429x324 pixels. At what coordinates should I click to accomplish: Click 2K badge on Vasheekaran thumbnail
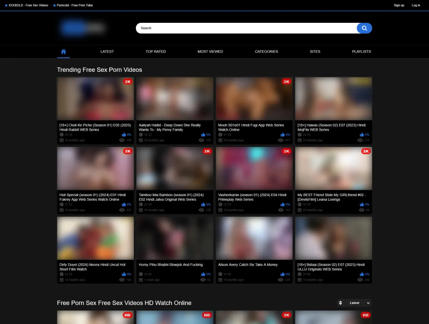coord(286,151)
